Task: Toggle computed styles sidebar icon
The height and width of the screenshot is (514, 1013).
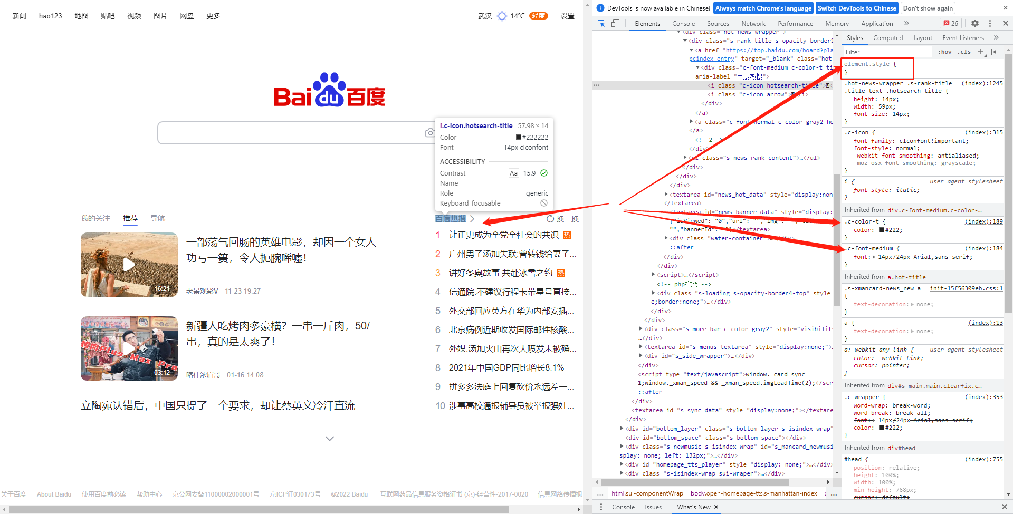Action: [x=995, y=52]
